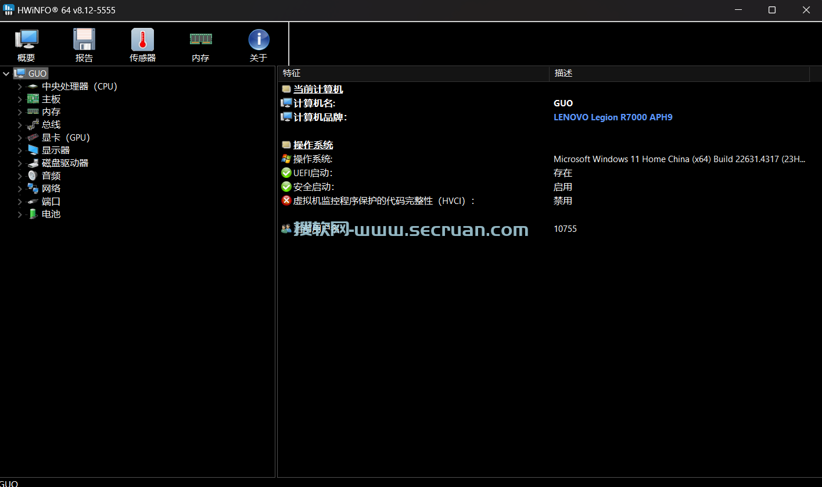Viewport: 822px width, 487px height.
Task: Select the 计算机名 value GUO
Action: click(x=563, y=103)
